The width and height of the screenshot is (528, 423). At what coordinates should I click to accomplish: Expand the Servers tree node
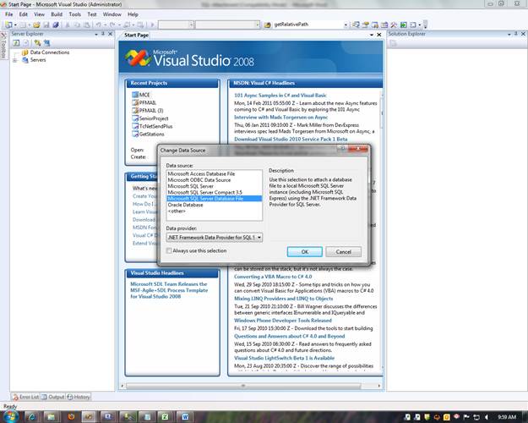pyautogui.click(x=14, y=60)
